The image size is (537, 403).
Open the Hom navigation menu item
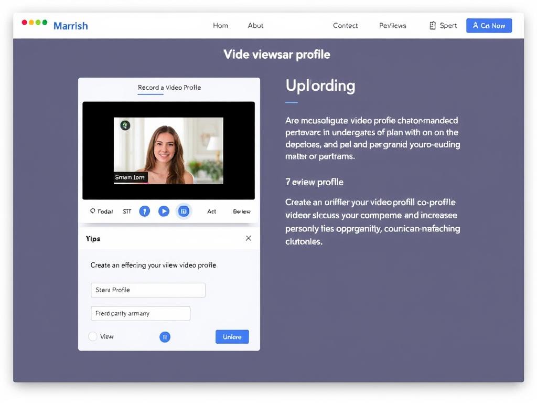point(220,26)
